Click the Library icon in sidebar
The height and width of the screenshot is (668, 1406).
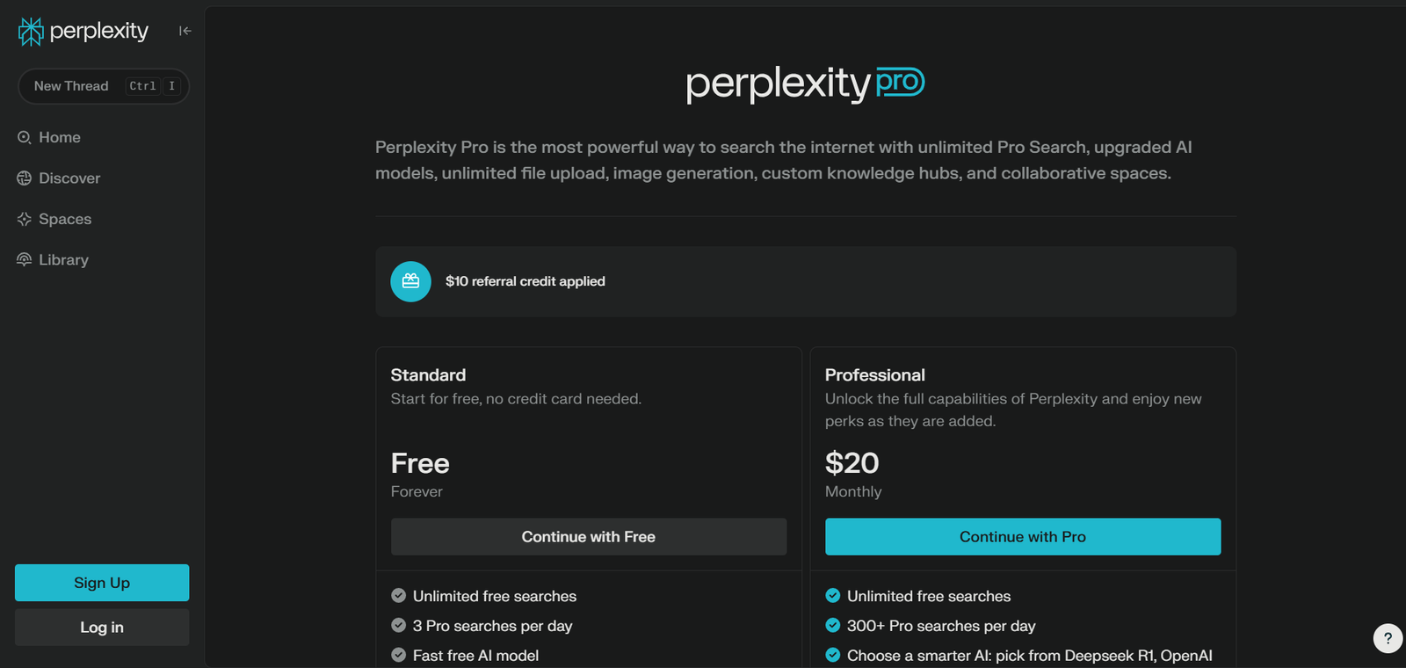point(24,259)
